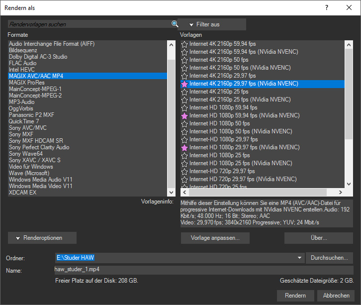Click the Name field with haw_studer_1.mp4
The height and width of the screenshot is (305, 361).
coord(204,270)
